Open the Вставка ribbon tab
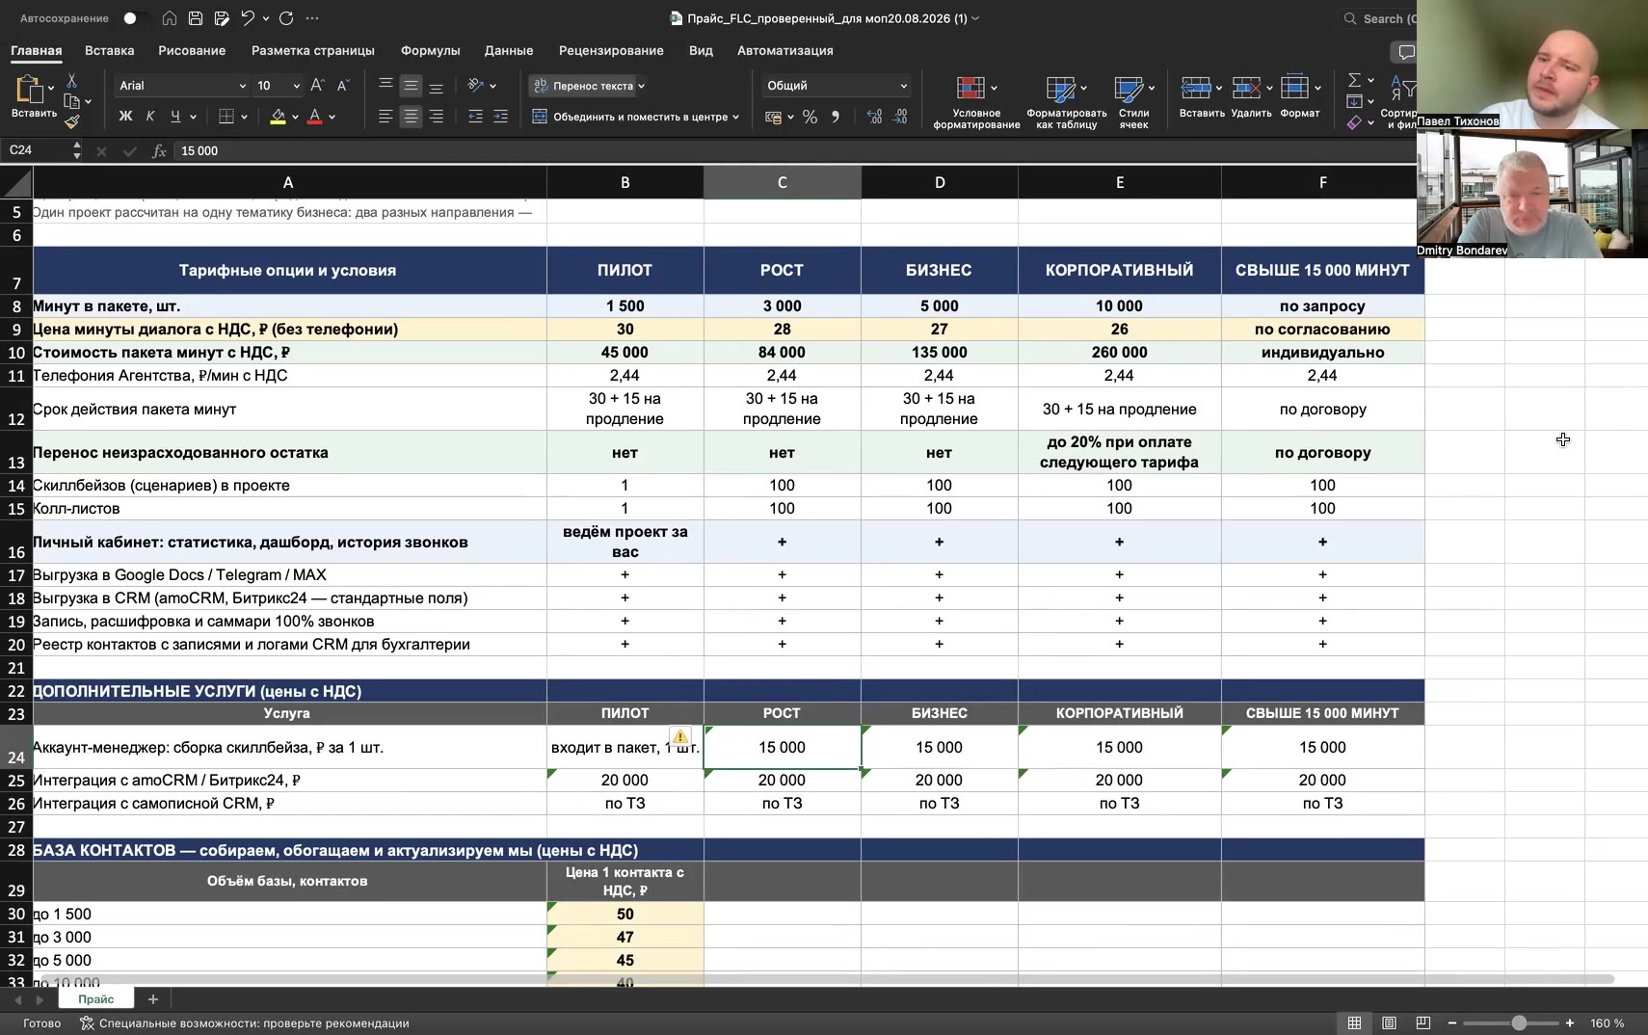The height and width of the screenshot is (1035, 1648). tap(109, 50)
